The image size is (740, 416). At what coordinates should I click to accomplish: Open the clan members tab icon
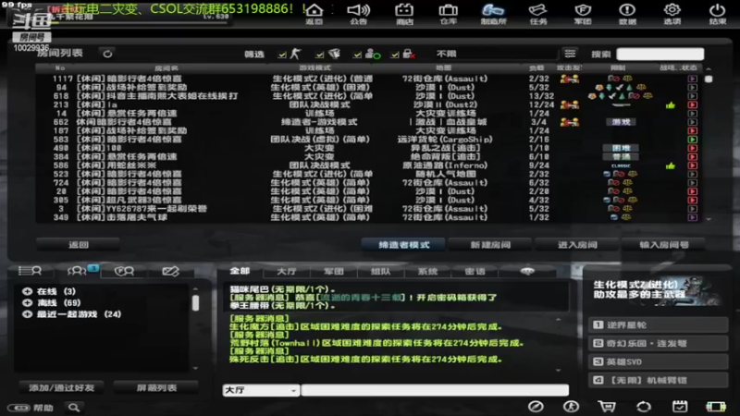click(x=124, y=271)
